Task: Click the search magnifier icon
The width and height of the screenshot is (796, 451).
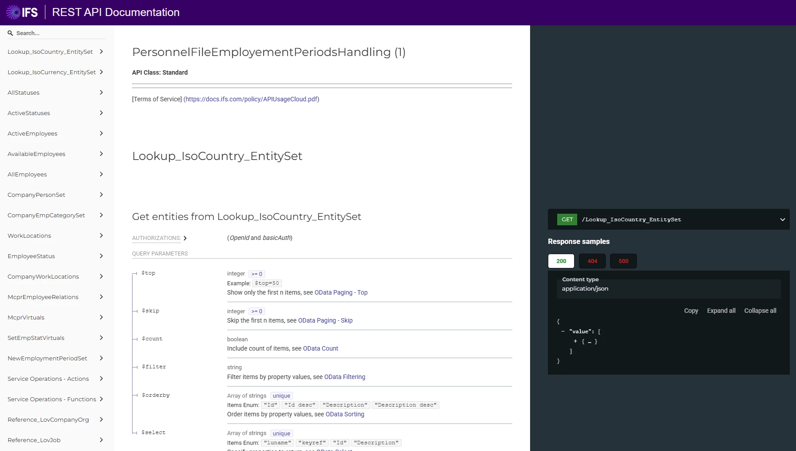Action: (x=10, y=33)
